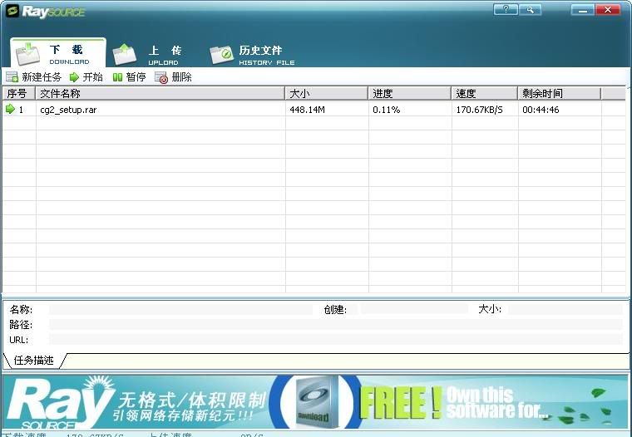Click green status arrow of task 1
This screenshot has width=632, height=437.
click(x=10, y=109)
